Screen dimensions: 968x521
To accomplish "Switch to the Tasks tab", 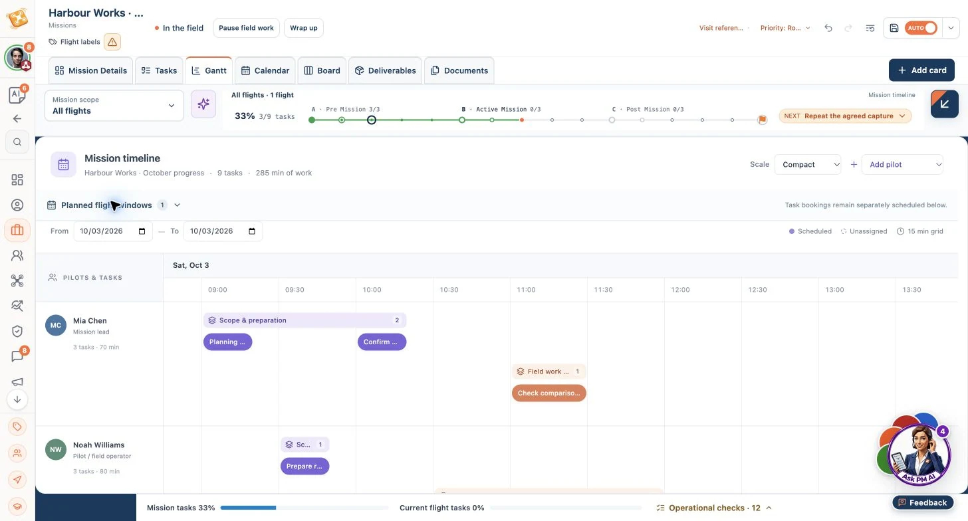I will [x=159, y=70].
